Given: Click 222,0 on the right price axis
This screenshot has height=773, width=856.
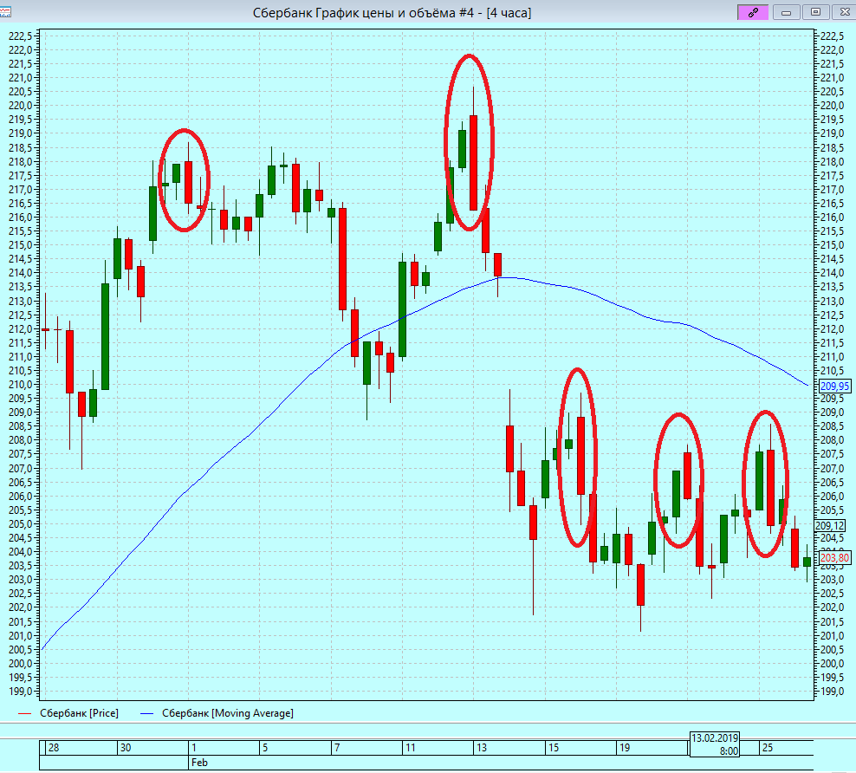Looking at the screenshot, I should click(x=833, y=50).
